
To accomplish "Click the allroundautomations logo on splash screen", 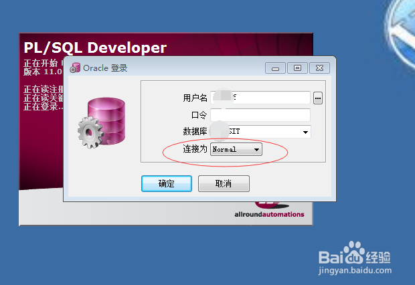I will [269, 214].
